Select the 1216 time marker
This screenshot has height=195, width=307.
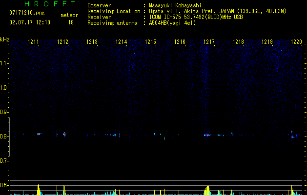[x=180, y=41]
